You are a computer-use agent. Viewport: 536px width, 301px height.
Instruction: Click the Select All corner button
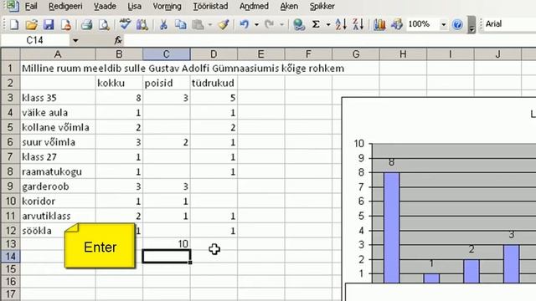coord(10,54)
